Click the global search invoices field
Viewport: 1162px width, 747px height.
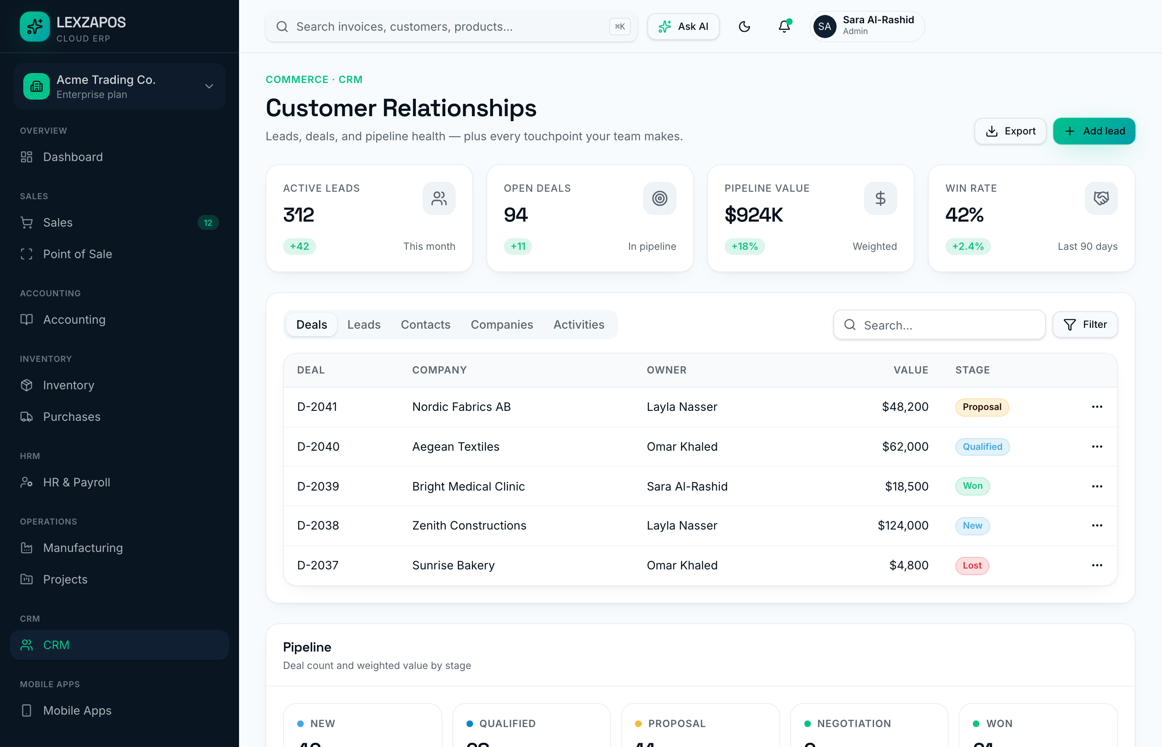click(452, 26)
